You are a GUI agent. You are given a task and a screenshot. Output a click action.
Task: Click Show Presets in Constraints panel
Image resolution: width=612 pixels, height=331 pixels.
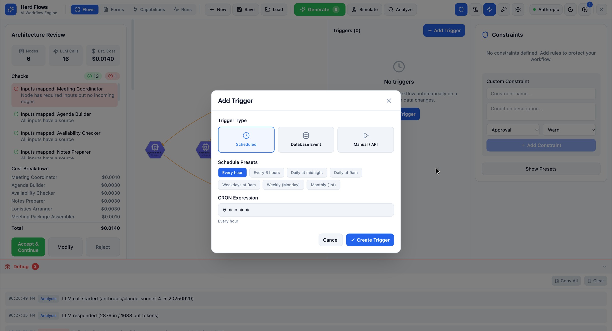[541, 169]
